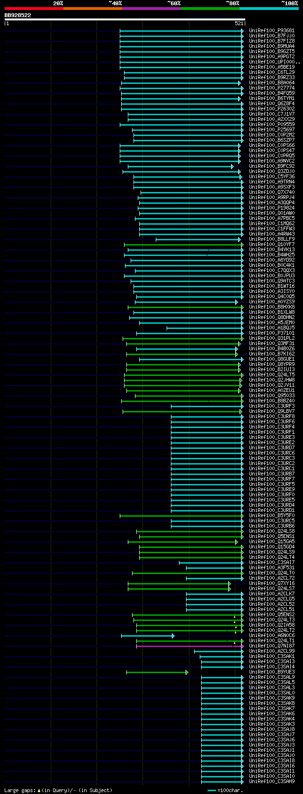Open the truncated UniRef100_UPI000.. entry
This screenshot has width=303, height=794.
[x=275, y=62]
